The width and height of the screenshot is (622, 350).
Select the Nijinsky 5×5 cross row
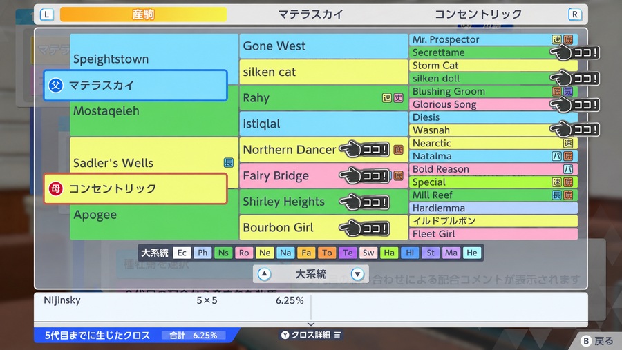[x=173, y=300]
